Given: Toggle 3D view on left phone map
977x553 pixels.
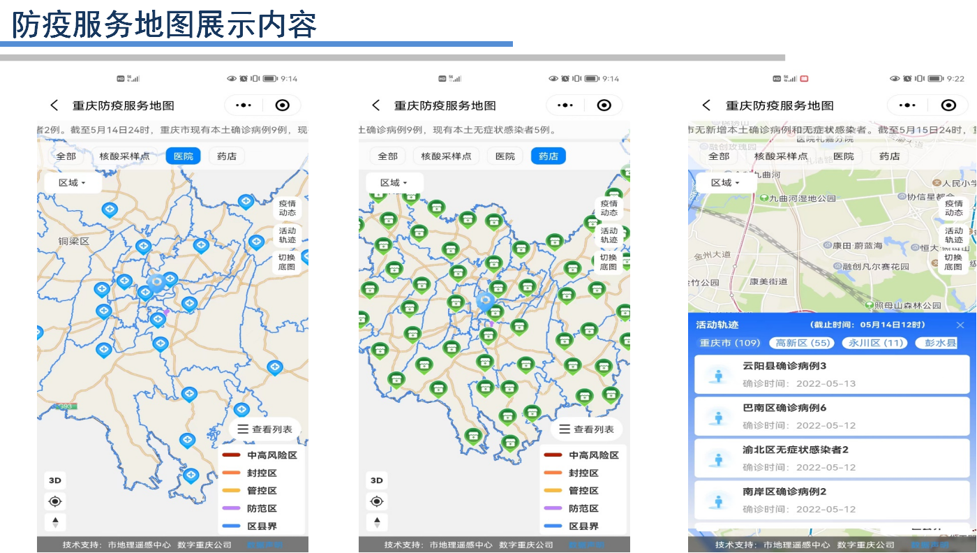Looking at the screenshot, I should tap(55, 480).
